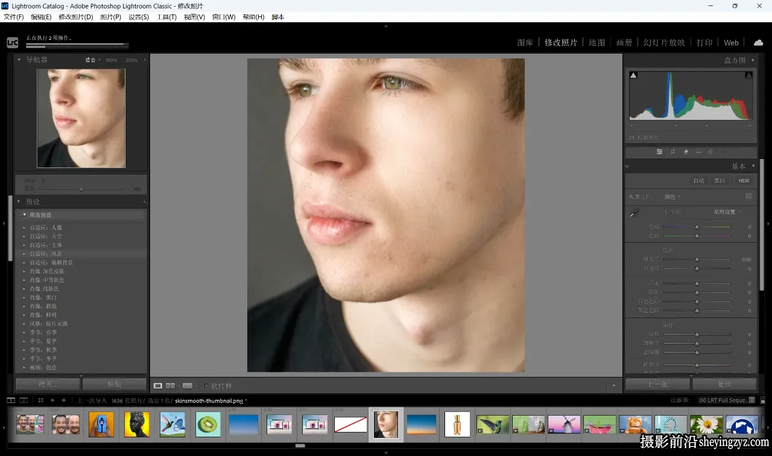Screen dimensions: 772x456
Task: Click the second window display icon 2
Action: tap(24, 400)
